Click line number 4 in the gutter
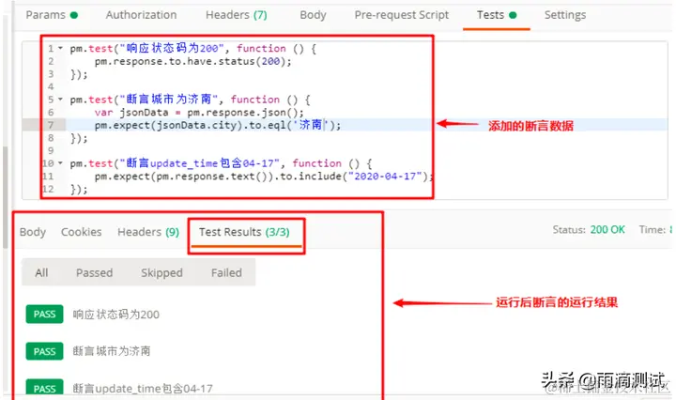676x400 pixels. tap(51, 86)
